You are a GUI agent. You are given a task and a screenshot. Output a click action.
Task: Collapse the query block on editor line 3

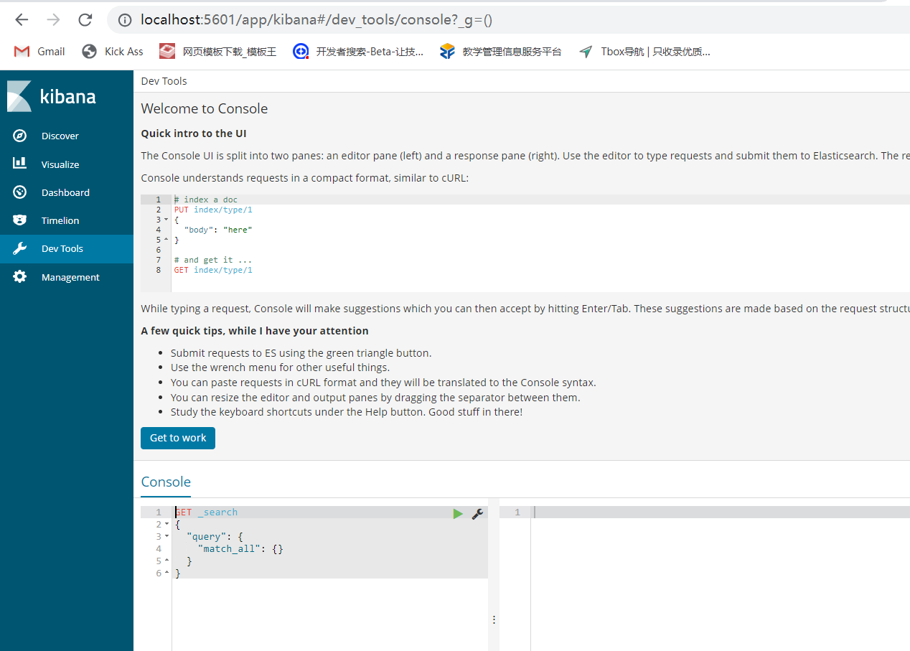click(166, 536)
